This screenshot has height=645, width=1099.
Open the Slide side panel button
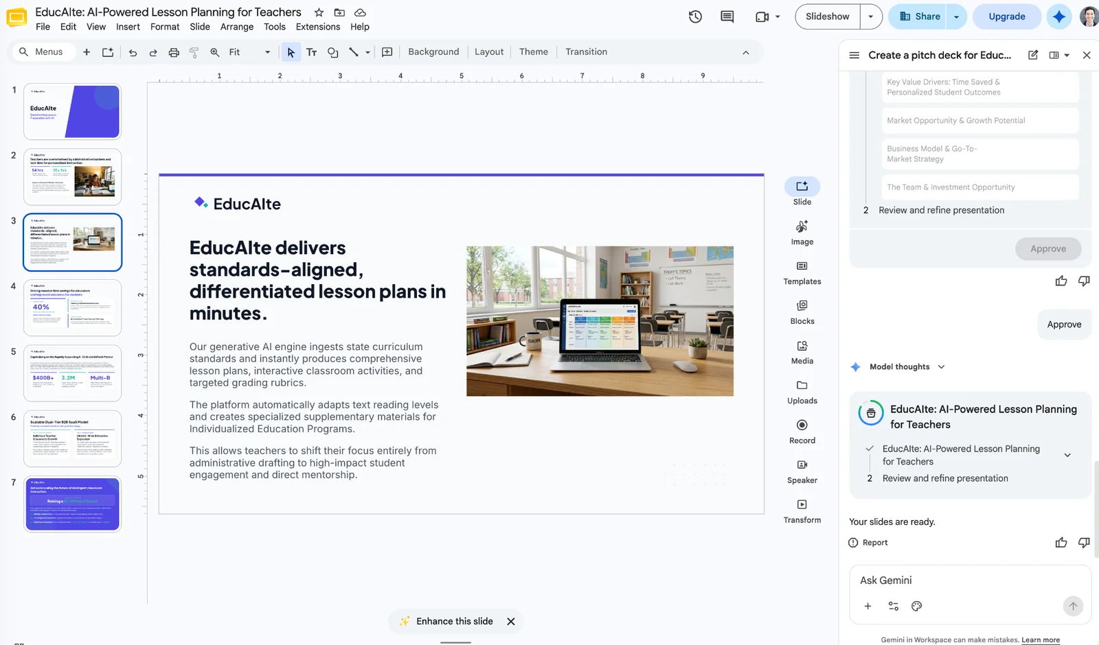click(802, 192)
